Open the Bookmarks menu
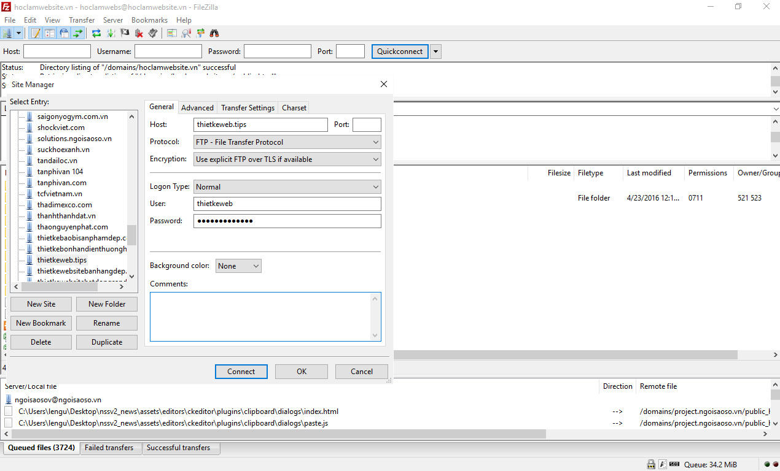Image resolution: width=780 pixels, height=471 pixels. [149, 20]
